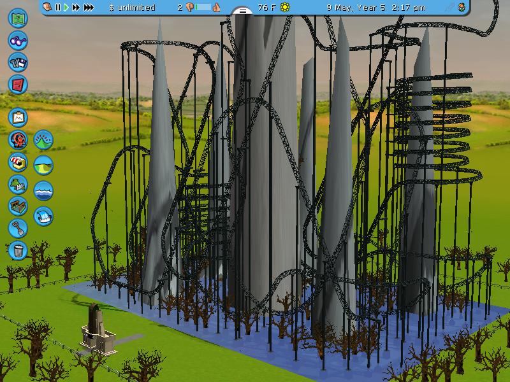Click the '$ unlimited' money display
The image size is (510, 382).
[x=132, y=8]
